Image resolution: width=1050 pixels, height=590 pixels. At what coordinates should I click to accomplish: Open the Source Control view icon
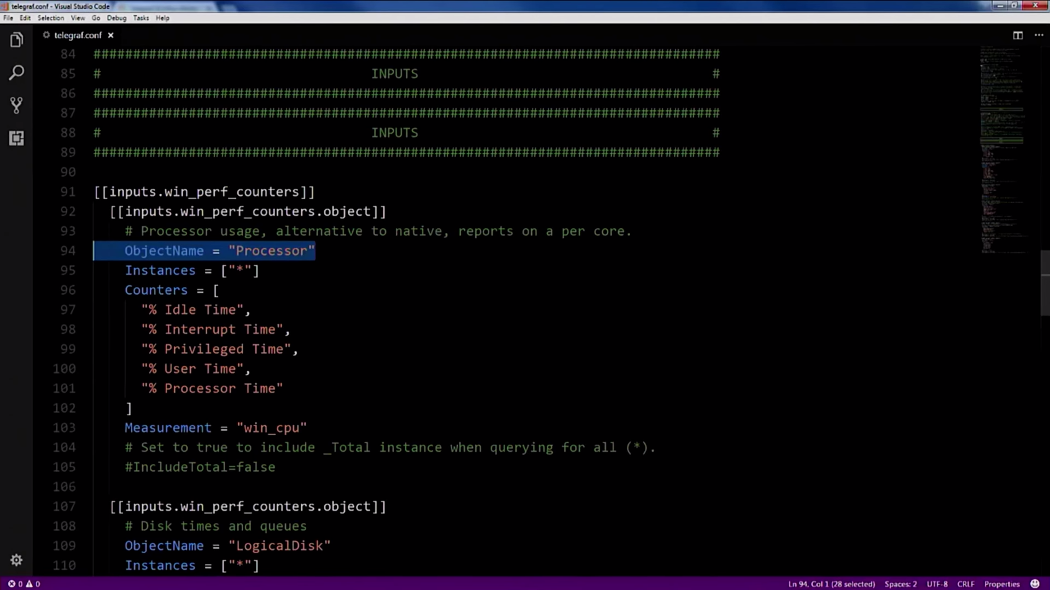point(16,105)
